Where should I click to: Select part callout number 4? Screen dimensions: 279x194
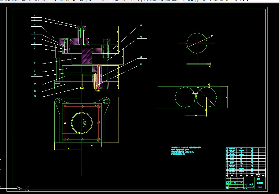34,33
